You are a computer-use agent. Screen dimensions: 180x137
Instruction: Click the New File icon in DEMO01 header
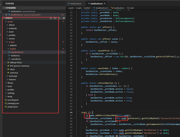(51, 18)
